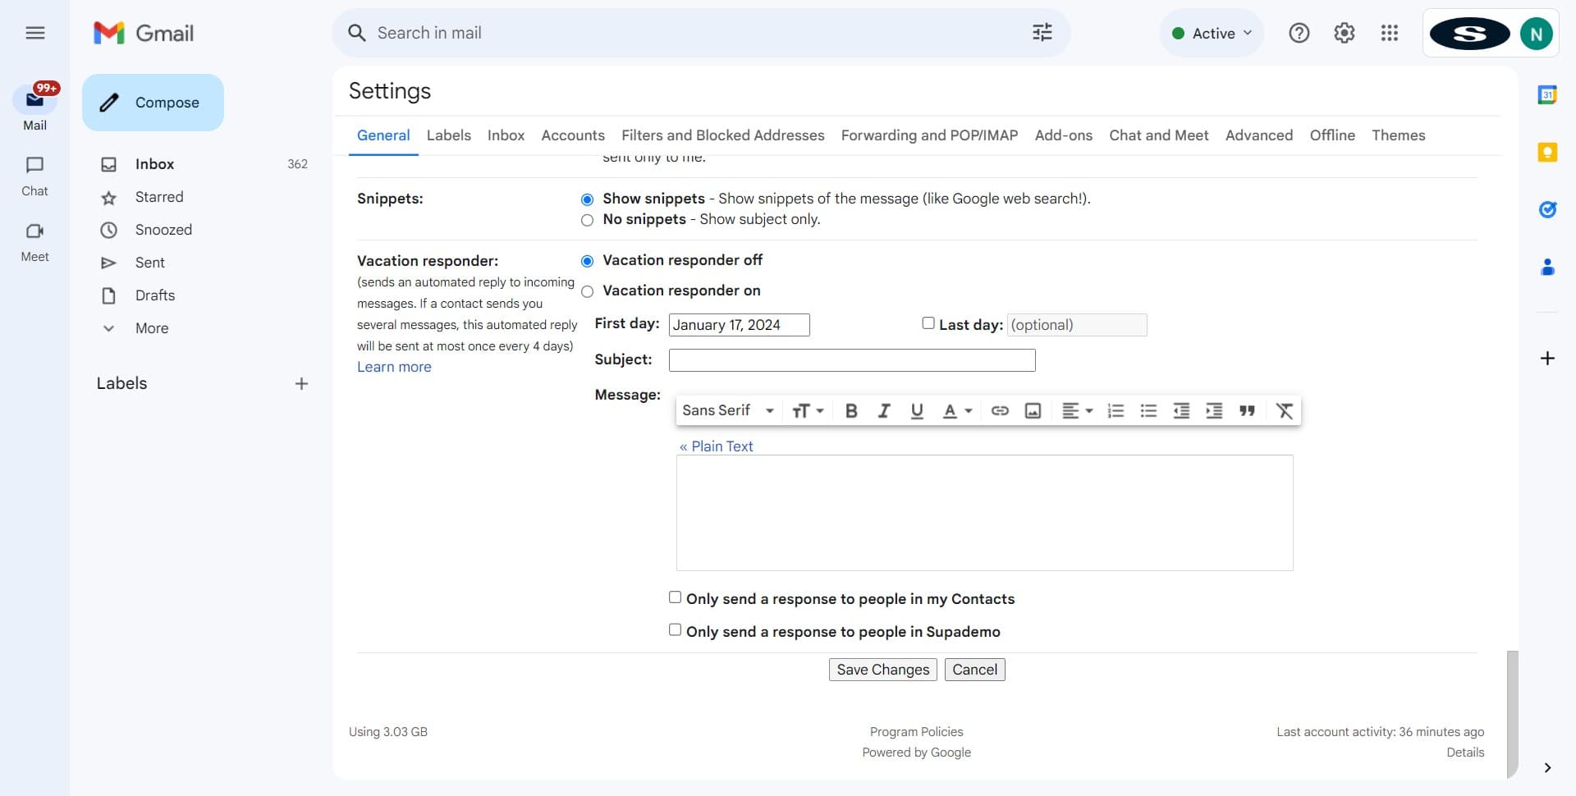Switch to the Forwarding and POP/IMAP tab

click(928, 135)
